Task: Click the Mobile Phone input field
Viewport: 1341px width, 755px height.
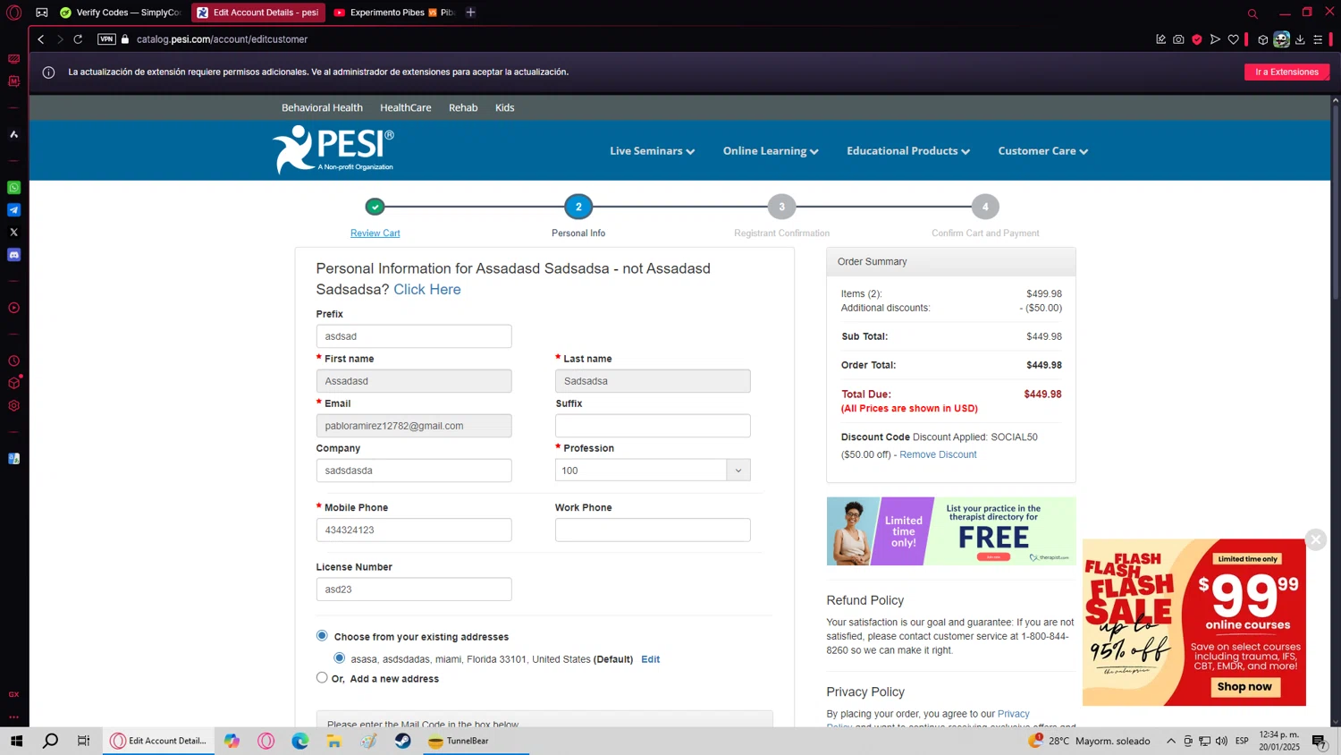Action: [414, 530]
